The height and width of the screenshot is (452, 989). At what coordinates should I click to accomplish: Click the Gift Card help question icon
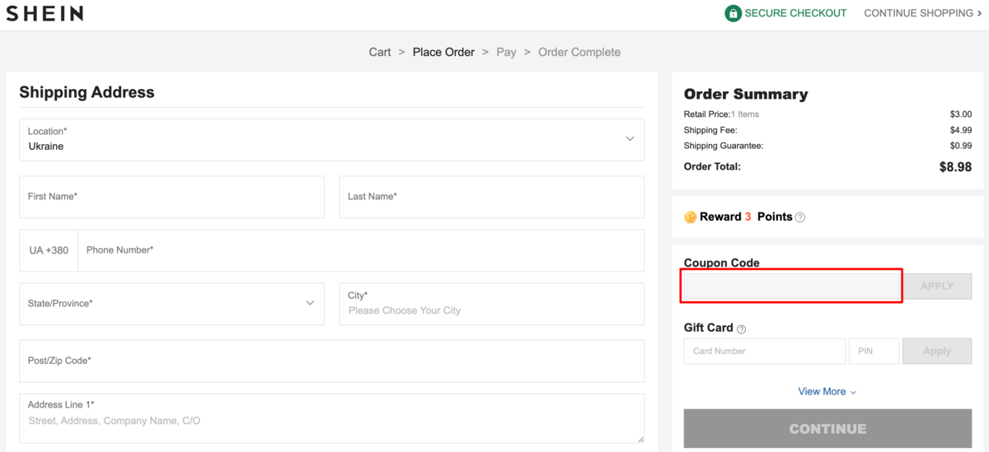point(741,329)
